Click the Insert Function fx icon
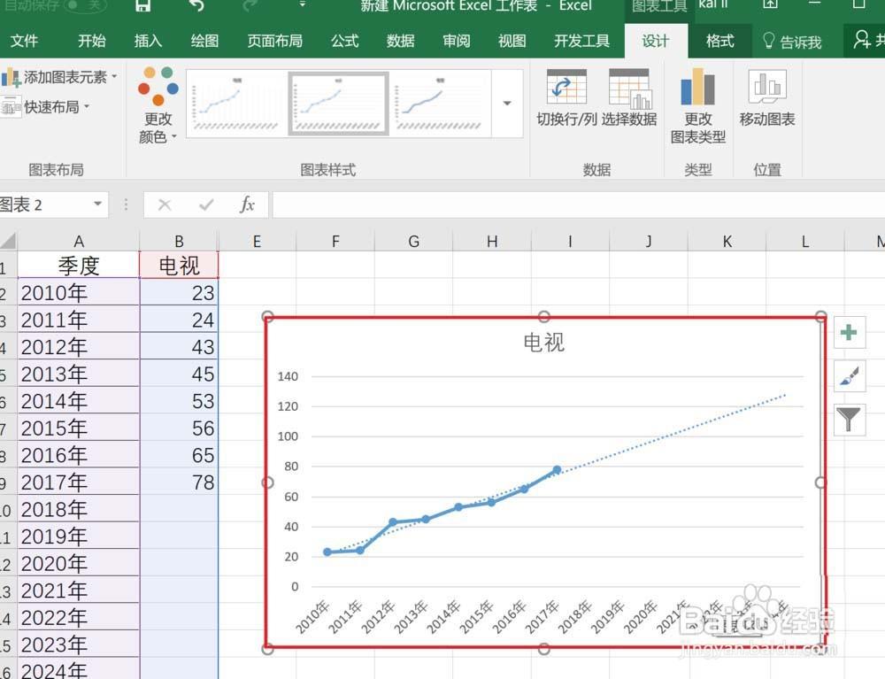This screenshot has height=679, width=885. [x=247, y=204]
